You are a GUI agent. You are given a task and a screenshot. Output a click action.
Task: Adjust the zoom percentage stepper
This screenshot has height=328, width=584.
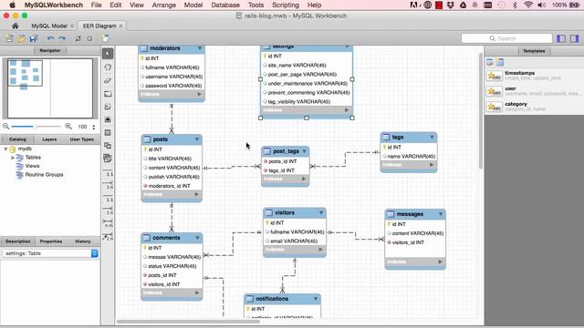[x=94, y=127]
